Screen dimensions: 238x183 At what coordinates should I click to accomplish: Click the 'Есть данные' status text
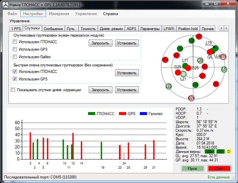pos(219,177)
